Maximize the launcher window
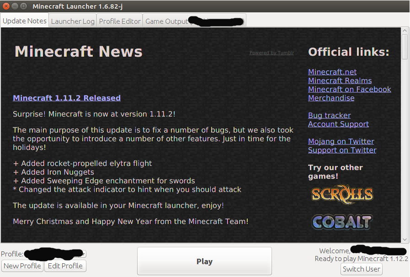The width and height of the screenshot is (410, 277). tap(23, 6)
